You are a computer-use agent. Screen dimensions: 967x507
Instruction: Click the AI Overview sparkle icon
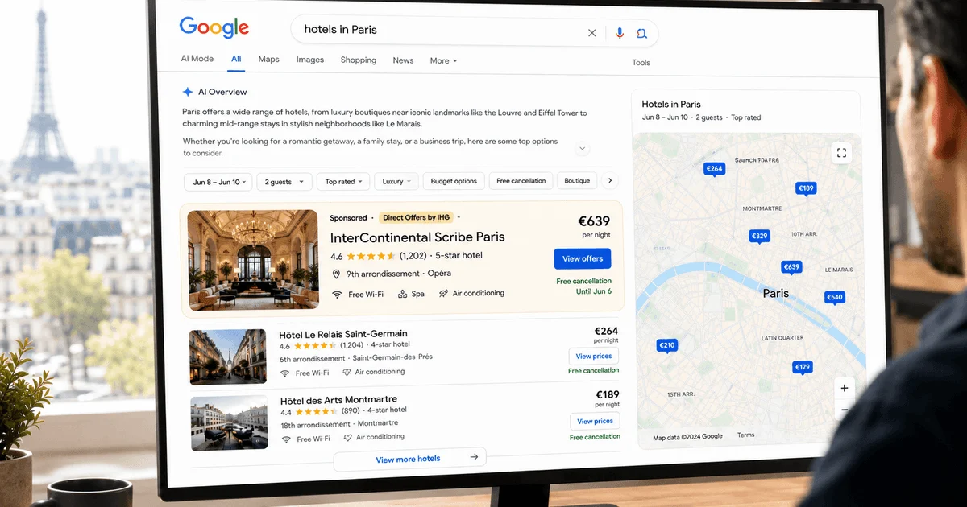(x=188, y=92)
